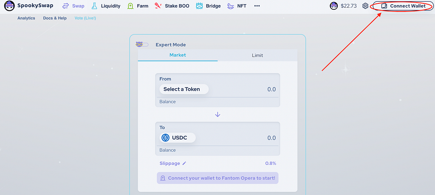Open the NFT rocking horse icon
Screen dimensions: 435x195
pos(231,6)
